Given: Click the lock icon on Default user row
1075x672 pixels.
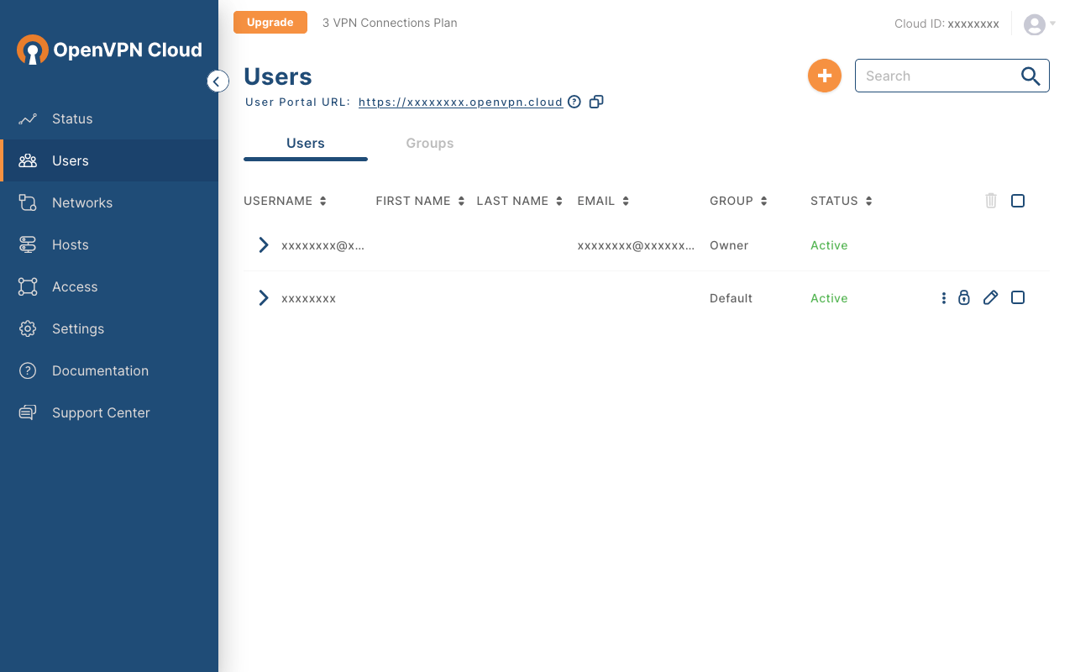Looking at the screenshot, I should click(964, 297).
